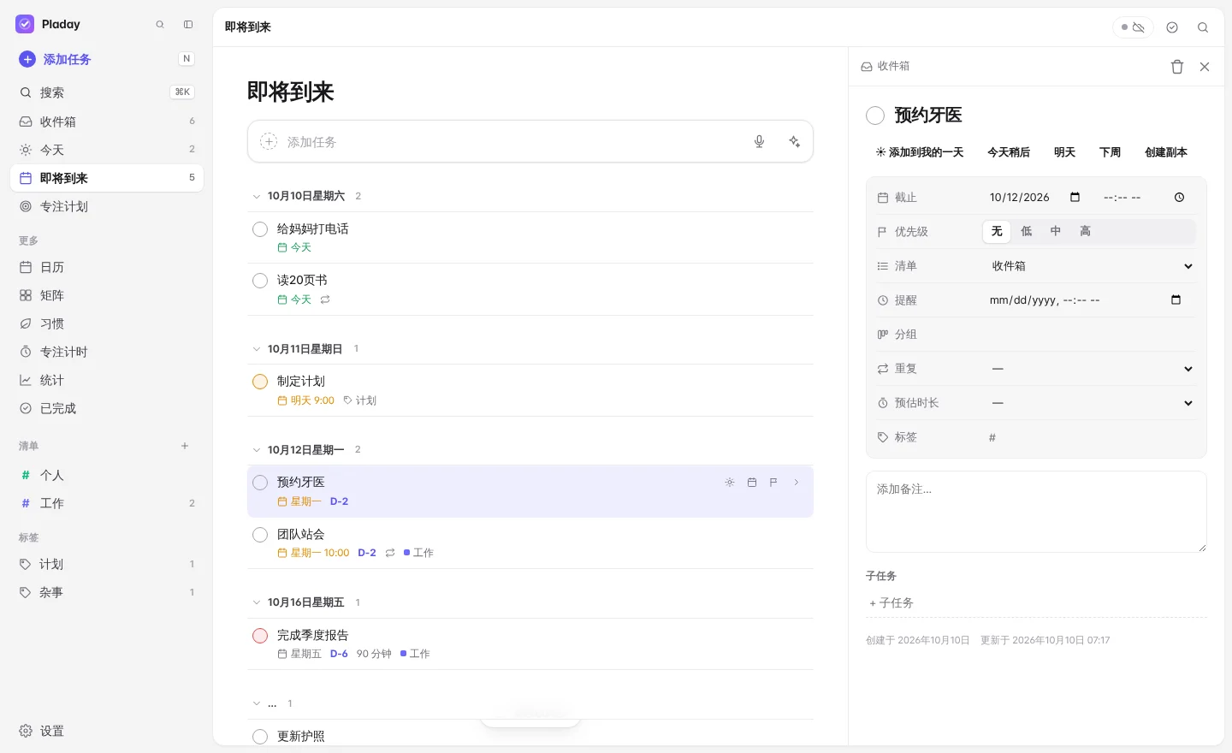The width and height of the screenshot is (1232, 753).
Task: Click 添加到我的一天 button
Action: point(920,152)
